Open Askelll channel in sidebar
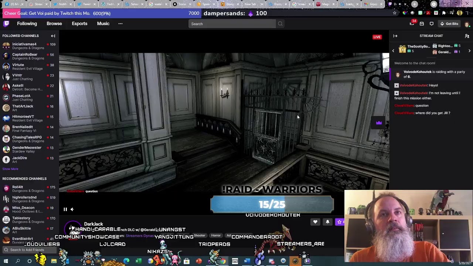Screen dimensions: 473x266 tap(29, 87)
